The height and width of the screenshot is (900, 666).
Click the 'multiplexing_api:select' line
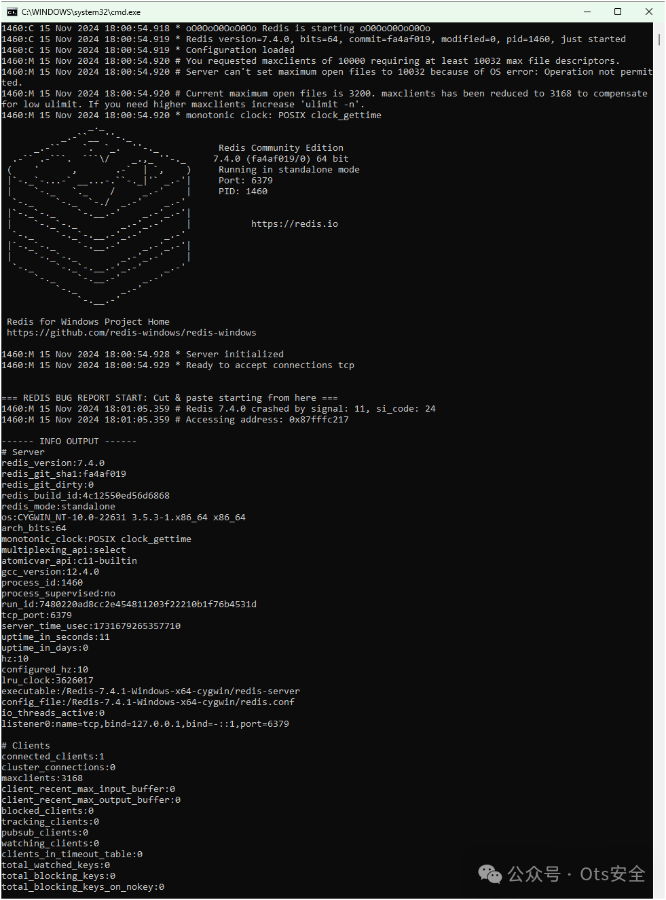[64, 550]
